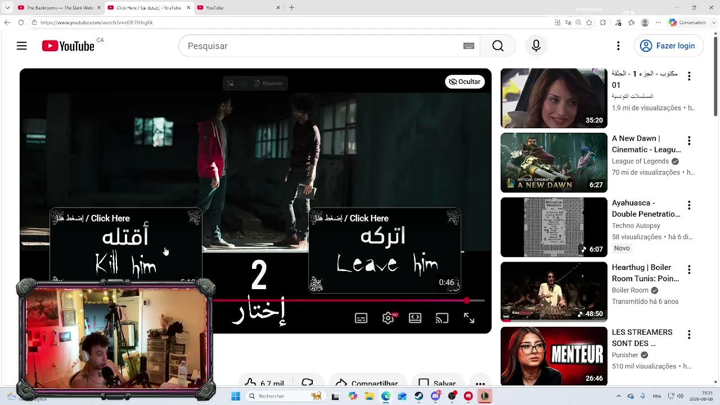Click the Fazer login button
The width and height of the screenshot is (720, 405).
tap(668, 46)
